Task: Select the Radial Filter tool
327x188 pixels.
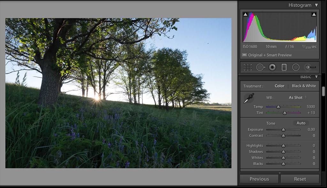Action: [296, 67]
